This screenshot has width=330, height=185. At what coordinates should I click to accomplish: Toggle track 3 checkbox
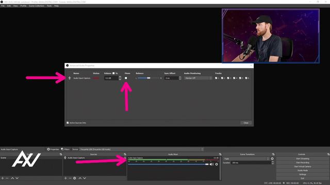[228, 78]
